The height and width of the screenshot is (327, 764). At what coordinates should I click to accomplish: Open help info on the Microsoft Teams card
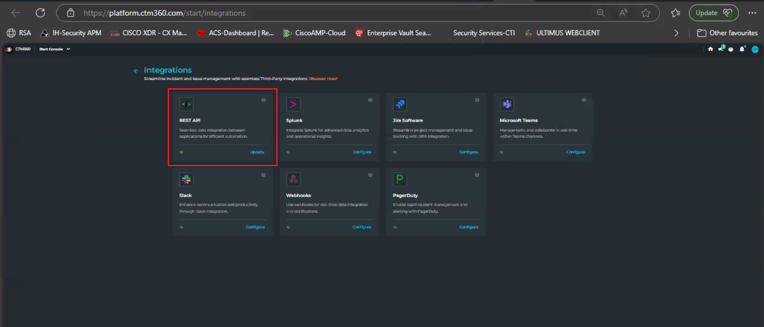point(584,100)
